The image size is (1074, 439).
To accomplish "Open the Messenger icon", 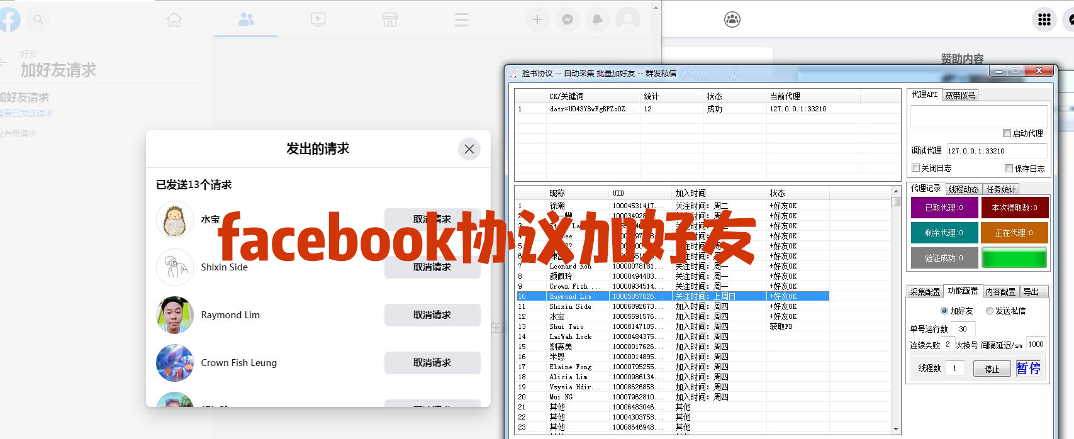I will click(x=568, y=19).
